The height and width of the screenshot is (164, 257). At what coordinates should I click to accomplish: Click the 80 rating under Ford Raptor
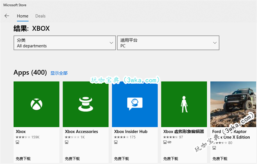(222, 143)
